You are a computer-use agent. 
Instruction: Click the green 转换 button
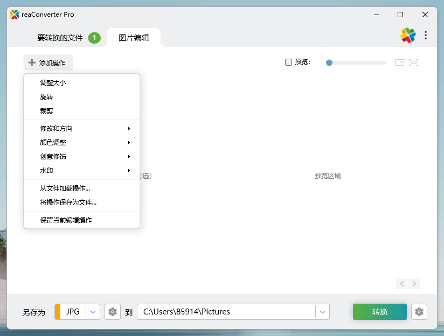tap(380, 312)
